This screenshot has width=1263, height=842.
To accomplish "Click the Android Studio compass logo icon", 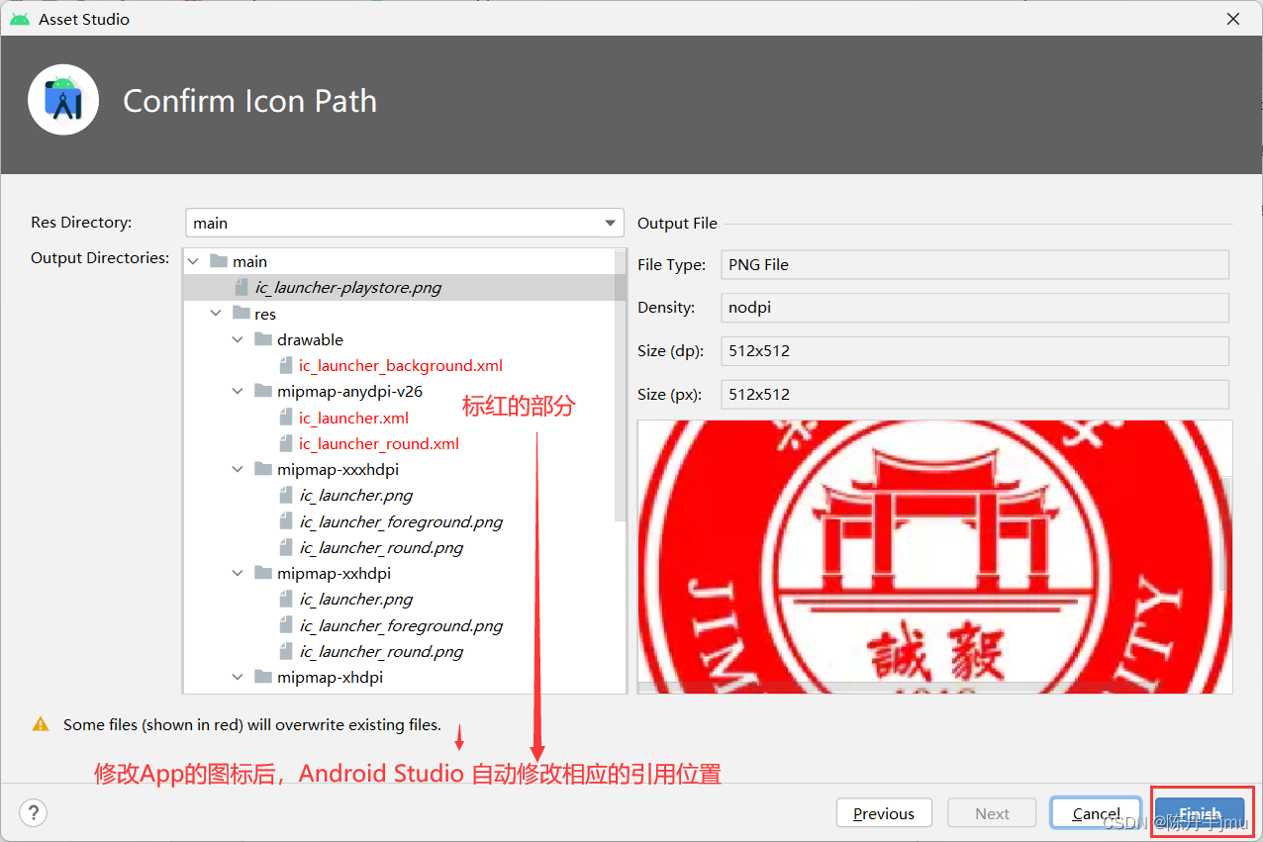I will [x=63, y=100].
